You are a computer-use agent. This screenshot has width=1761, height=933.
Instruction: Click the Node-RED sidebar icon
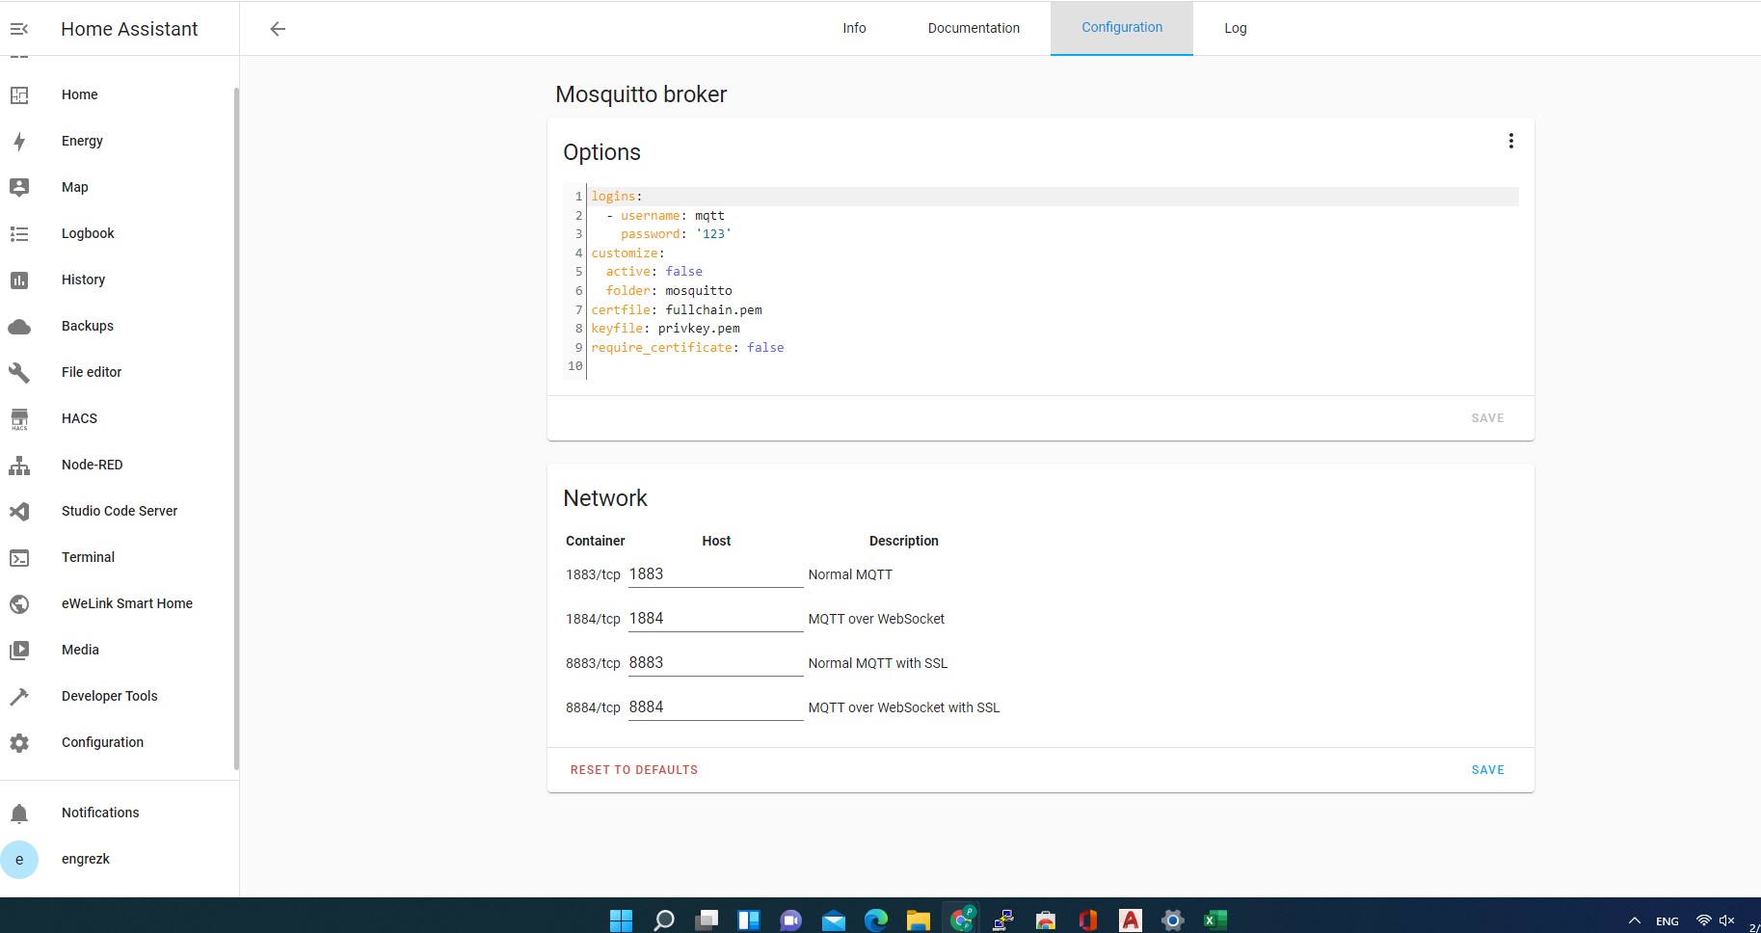coord(19,466)
